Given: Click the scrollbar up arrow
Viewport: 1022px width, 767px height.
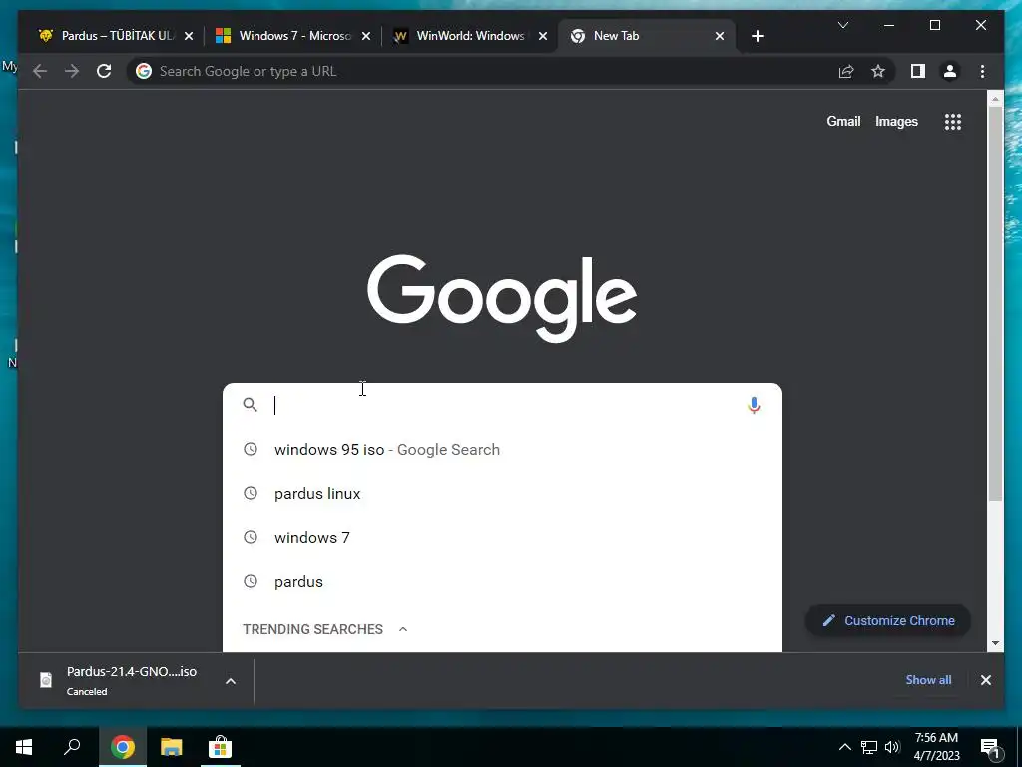Looking at the screenshot, I should click(x=995, y=99).
